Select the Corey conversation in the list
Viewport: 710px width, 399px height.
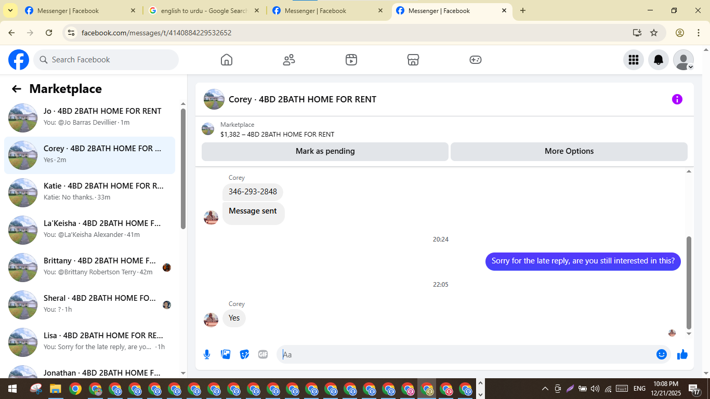(89, 155)
